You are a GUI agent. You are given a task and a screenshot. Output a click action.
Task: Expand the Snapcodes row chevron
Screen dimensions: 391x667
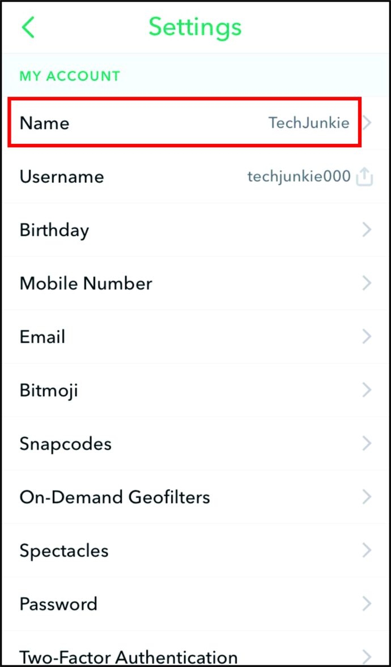367,443
